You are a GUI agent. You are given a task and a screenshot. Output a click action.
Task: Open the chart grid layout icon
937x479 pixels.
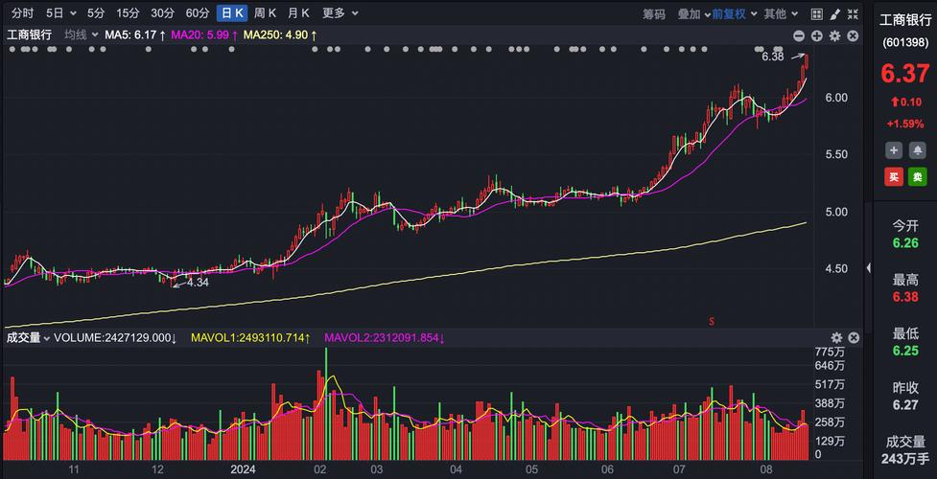(816, 13)
